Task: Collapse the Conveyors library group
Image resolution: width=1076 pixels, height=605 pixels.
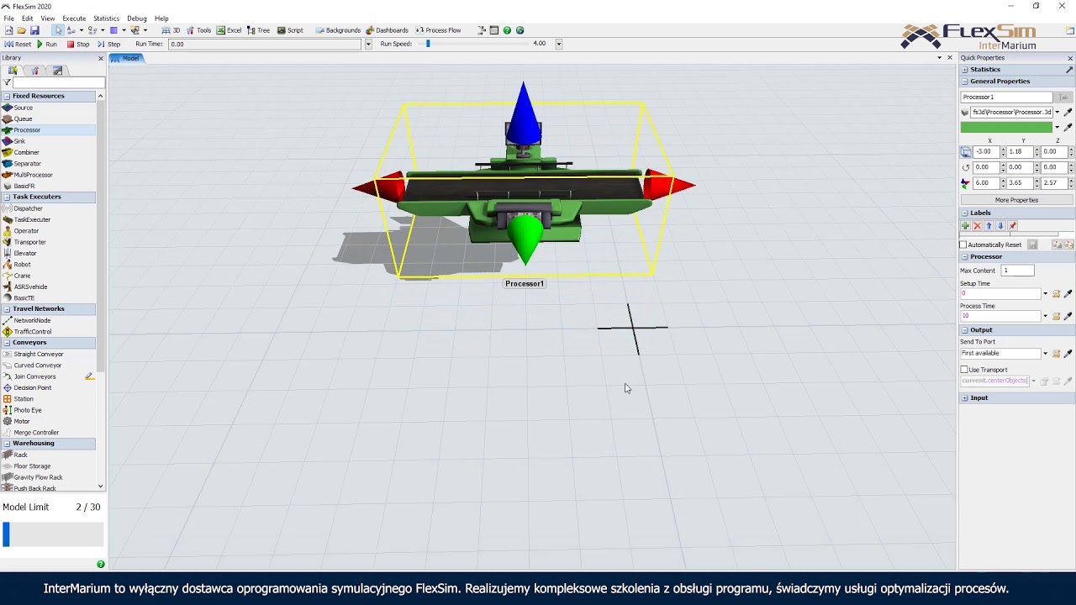Action: [7, 343]
